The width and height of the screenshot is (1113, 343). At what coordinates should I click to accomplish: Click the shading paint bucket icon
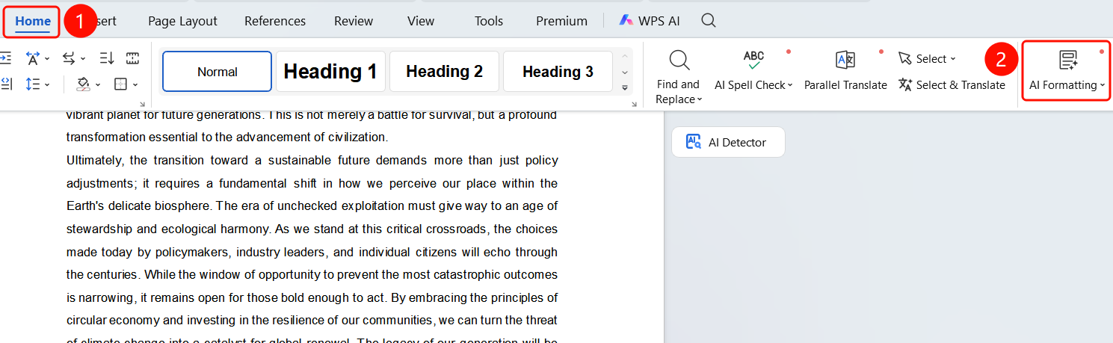coord(83,84)
